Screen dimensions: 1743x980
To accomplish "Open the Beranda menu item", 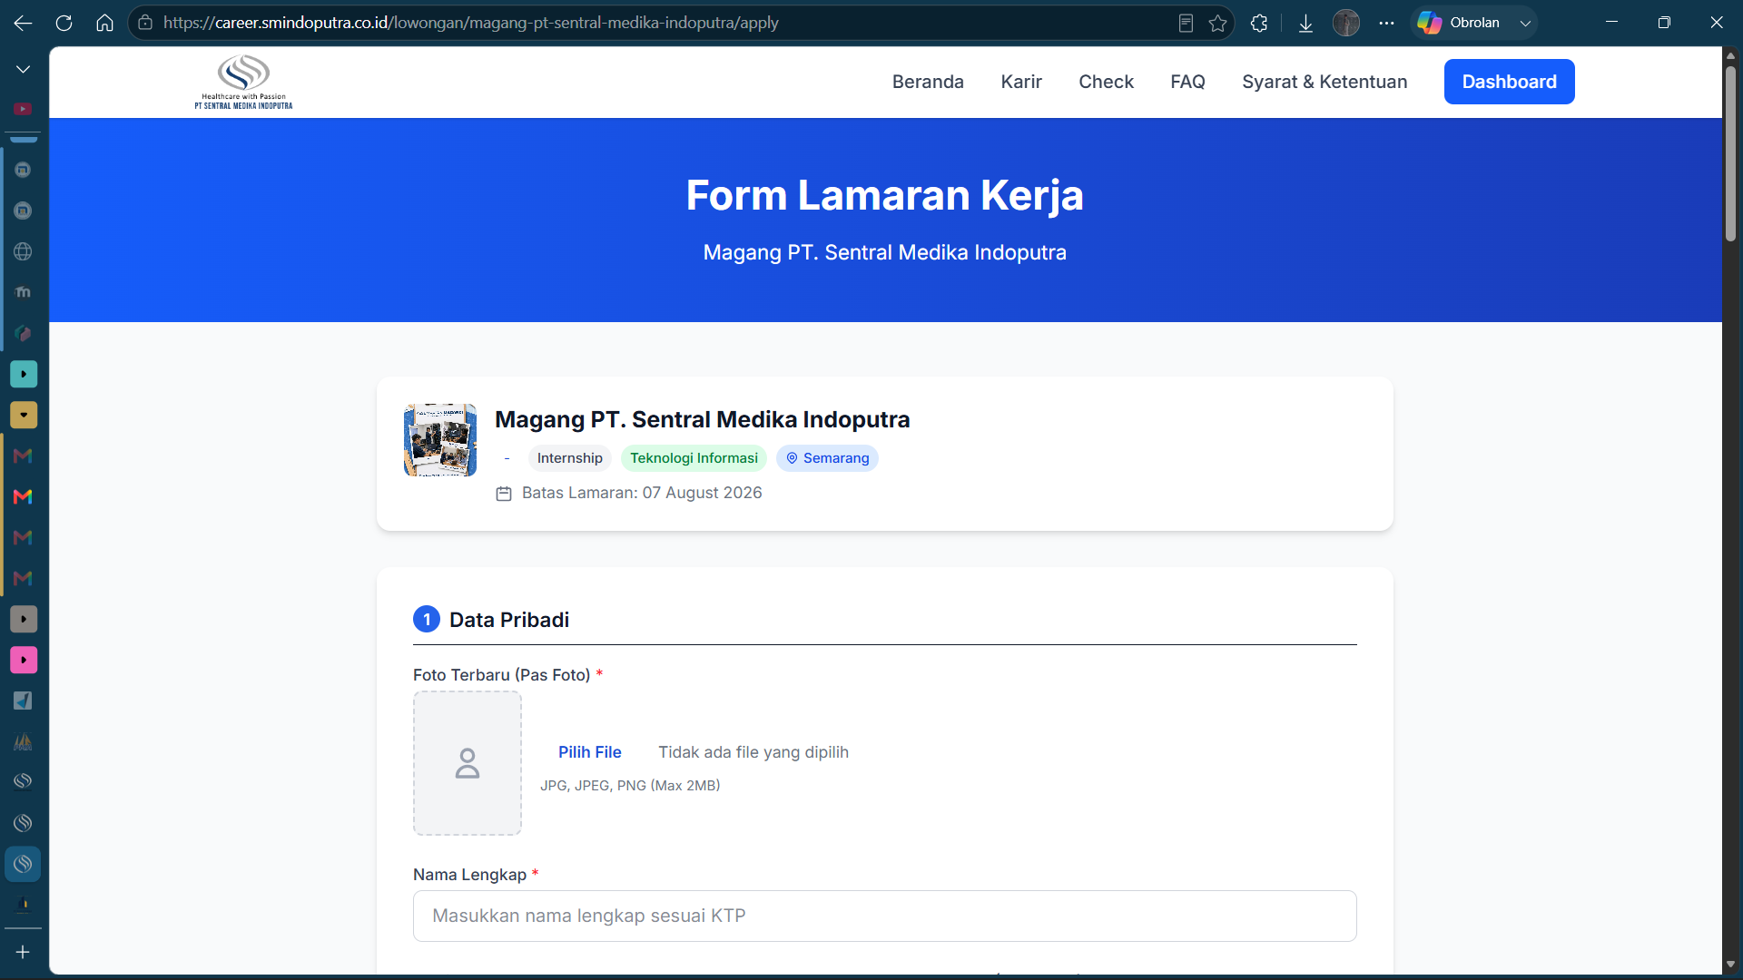I will click(x=928, y=82).
